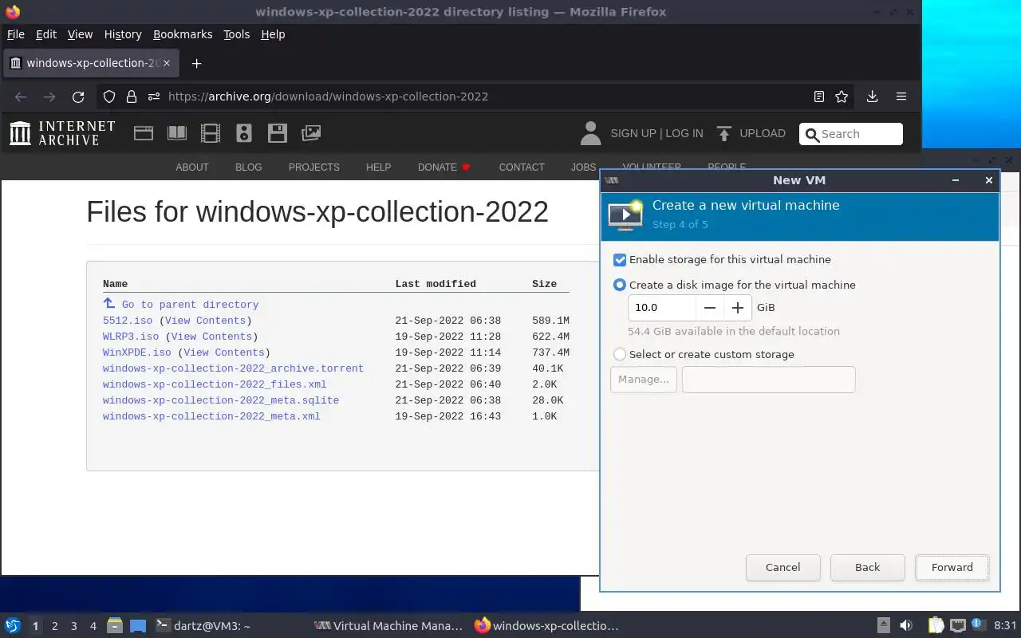The image size is (1021, 638).
Task: Increase disk size with plus button
Action: 738,308
